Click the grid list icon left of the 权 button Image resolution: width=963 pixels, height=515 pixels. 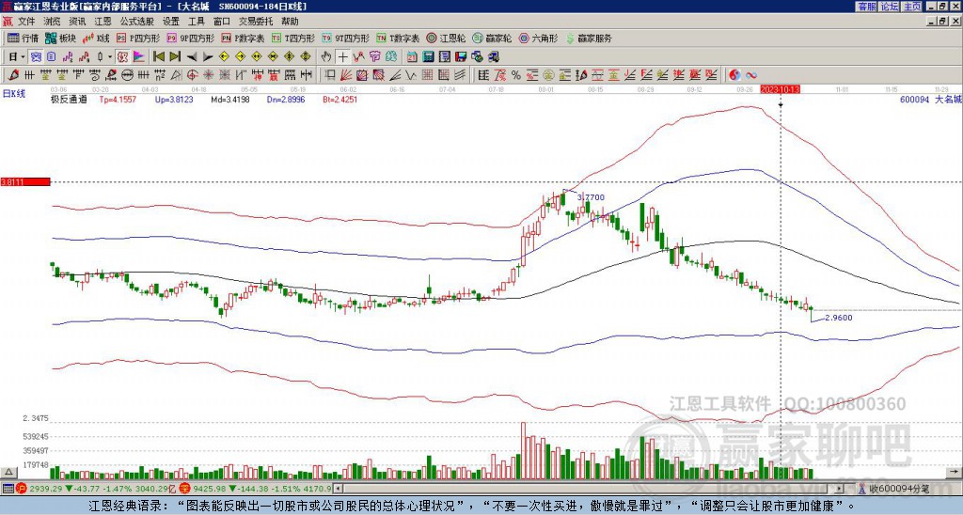pyautogui.click(x=51, y=57)
